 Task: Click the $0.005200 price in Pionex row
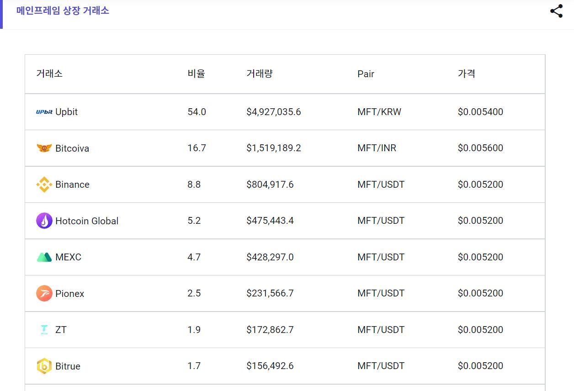pos(480,293)
